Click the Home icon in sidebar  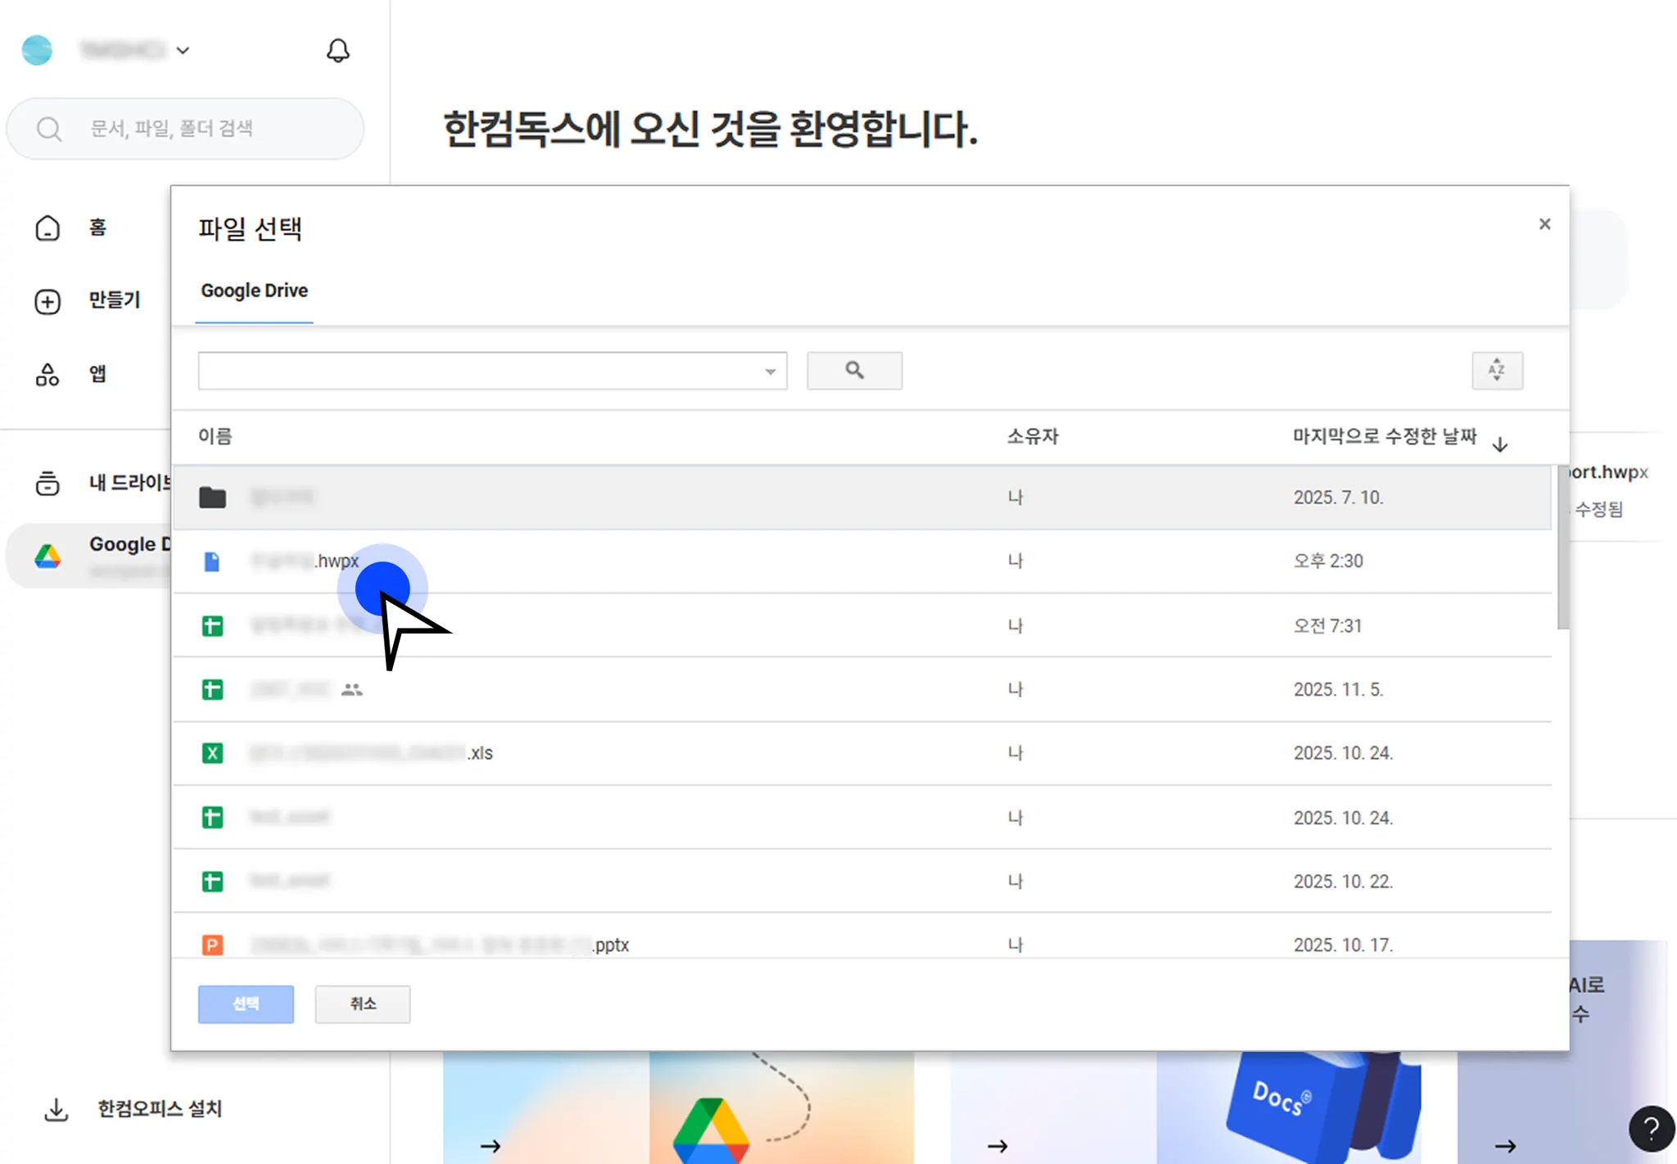coord(47,228)
